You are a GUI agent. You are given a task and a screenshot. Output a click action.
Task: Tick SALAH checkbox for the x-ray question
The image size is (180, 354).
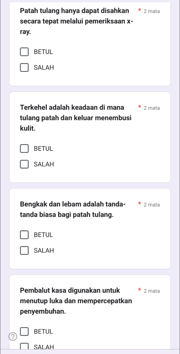coord(25,68)
